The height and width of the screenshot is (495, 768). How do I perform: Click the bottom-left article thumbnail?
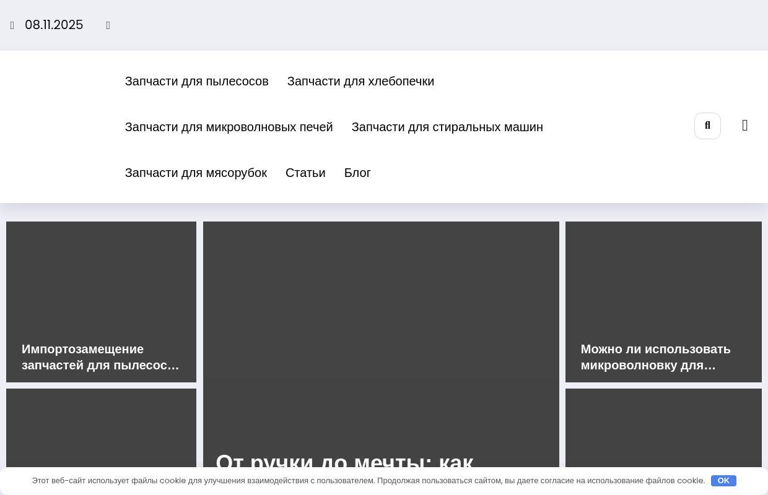(x=101, y=433)
